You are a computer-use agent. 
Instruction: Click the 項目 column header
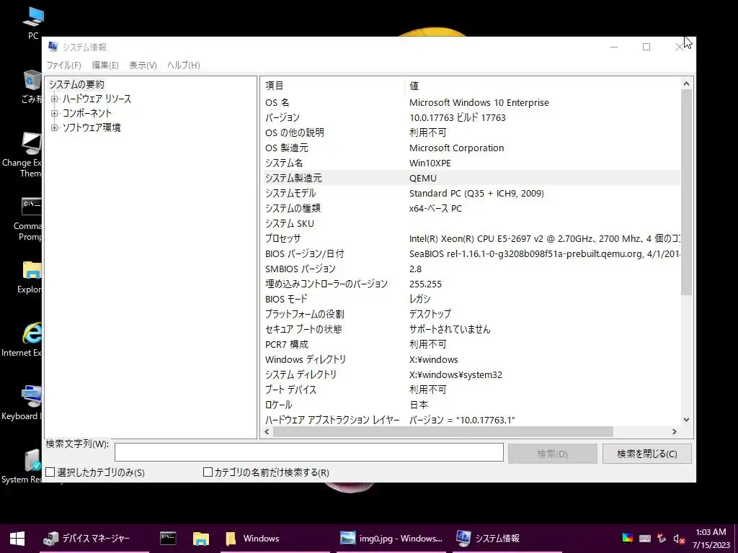[x=333, y=86]
